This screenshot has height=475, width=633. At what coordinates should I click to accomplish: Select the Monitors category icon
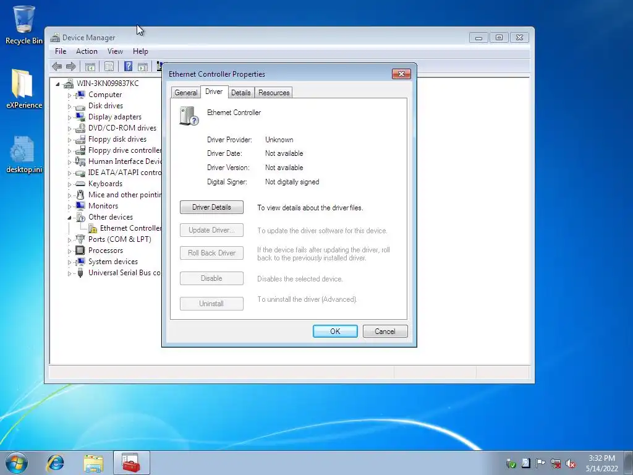80,205
